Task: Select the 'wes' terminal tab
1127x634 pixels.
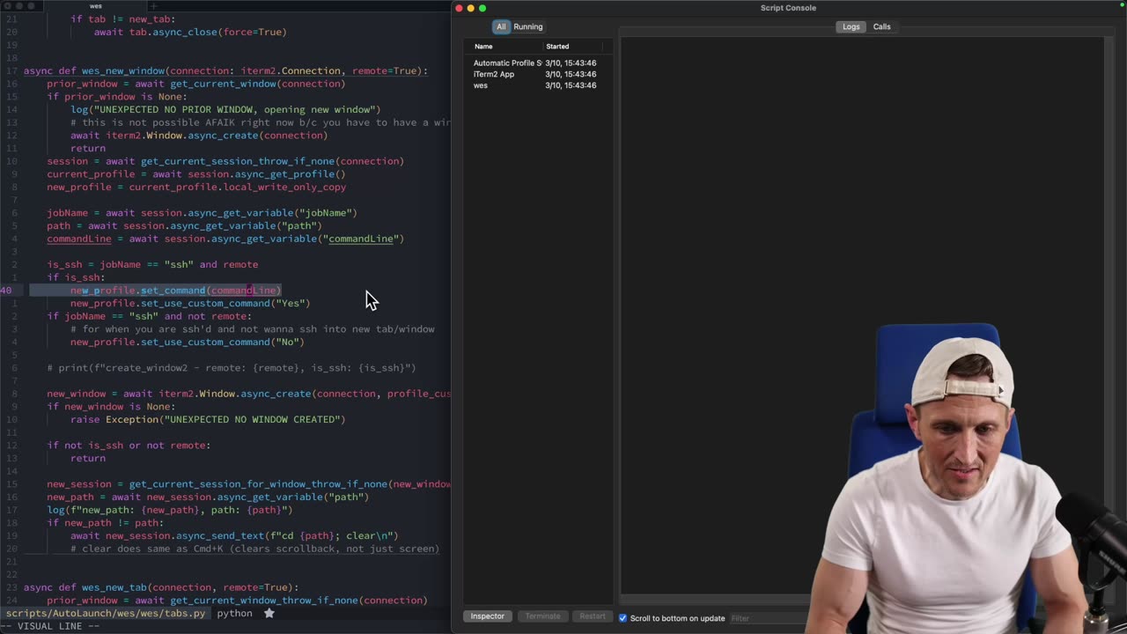Action: point(96,6)
